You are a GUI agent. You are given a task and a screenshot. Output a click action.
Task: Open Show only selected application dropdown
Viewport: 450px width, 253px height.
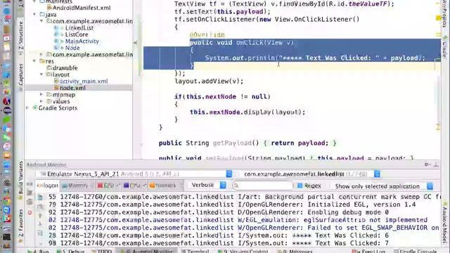tap(430, 186)
